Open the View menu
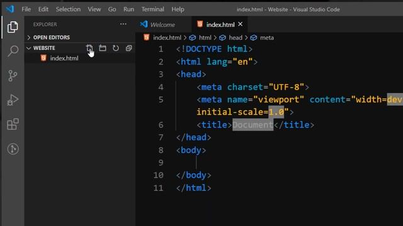The height and width of the screenshot is (226, 403). [x=94, y=9]
